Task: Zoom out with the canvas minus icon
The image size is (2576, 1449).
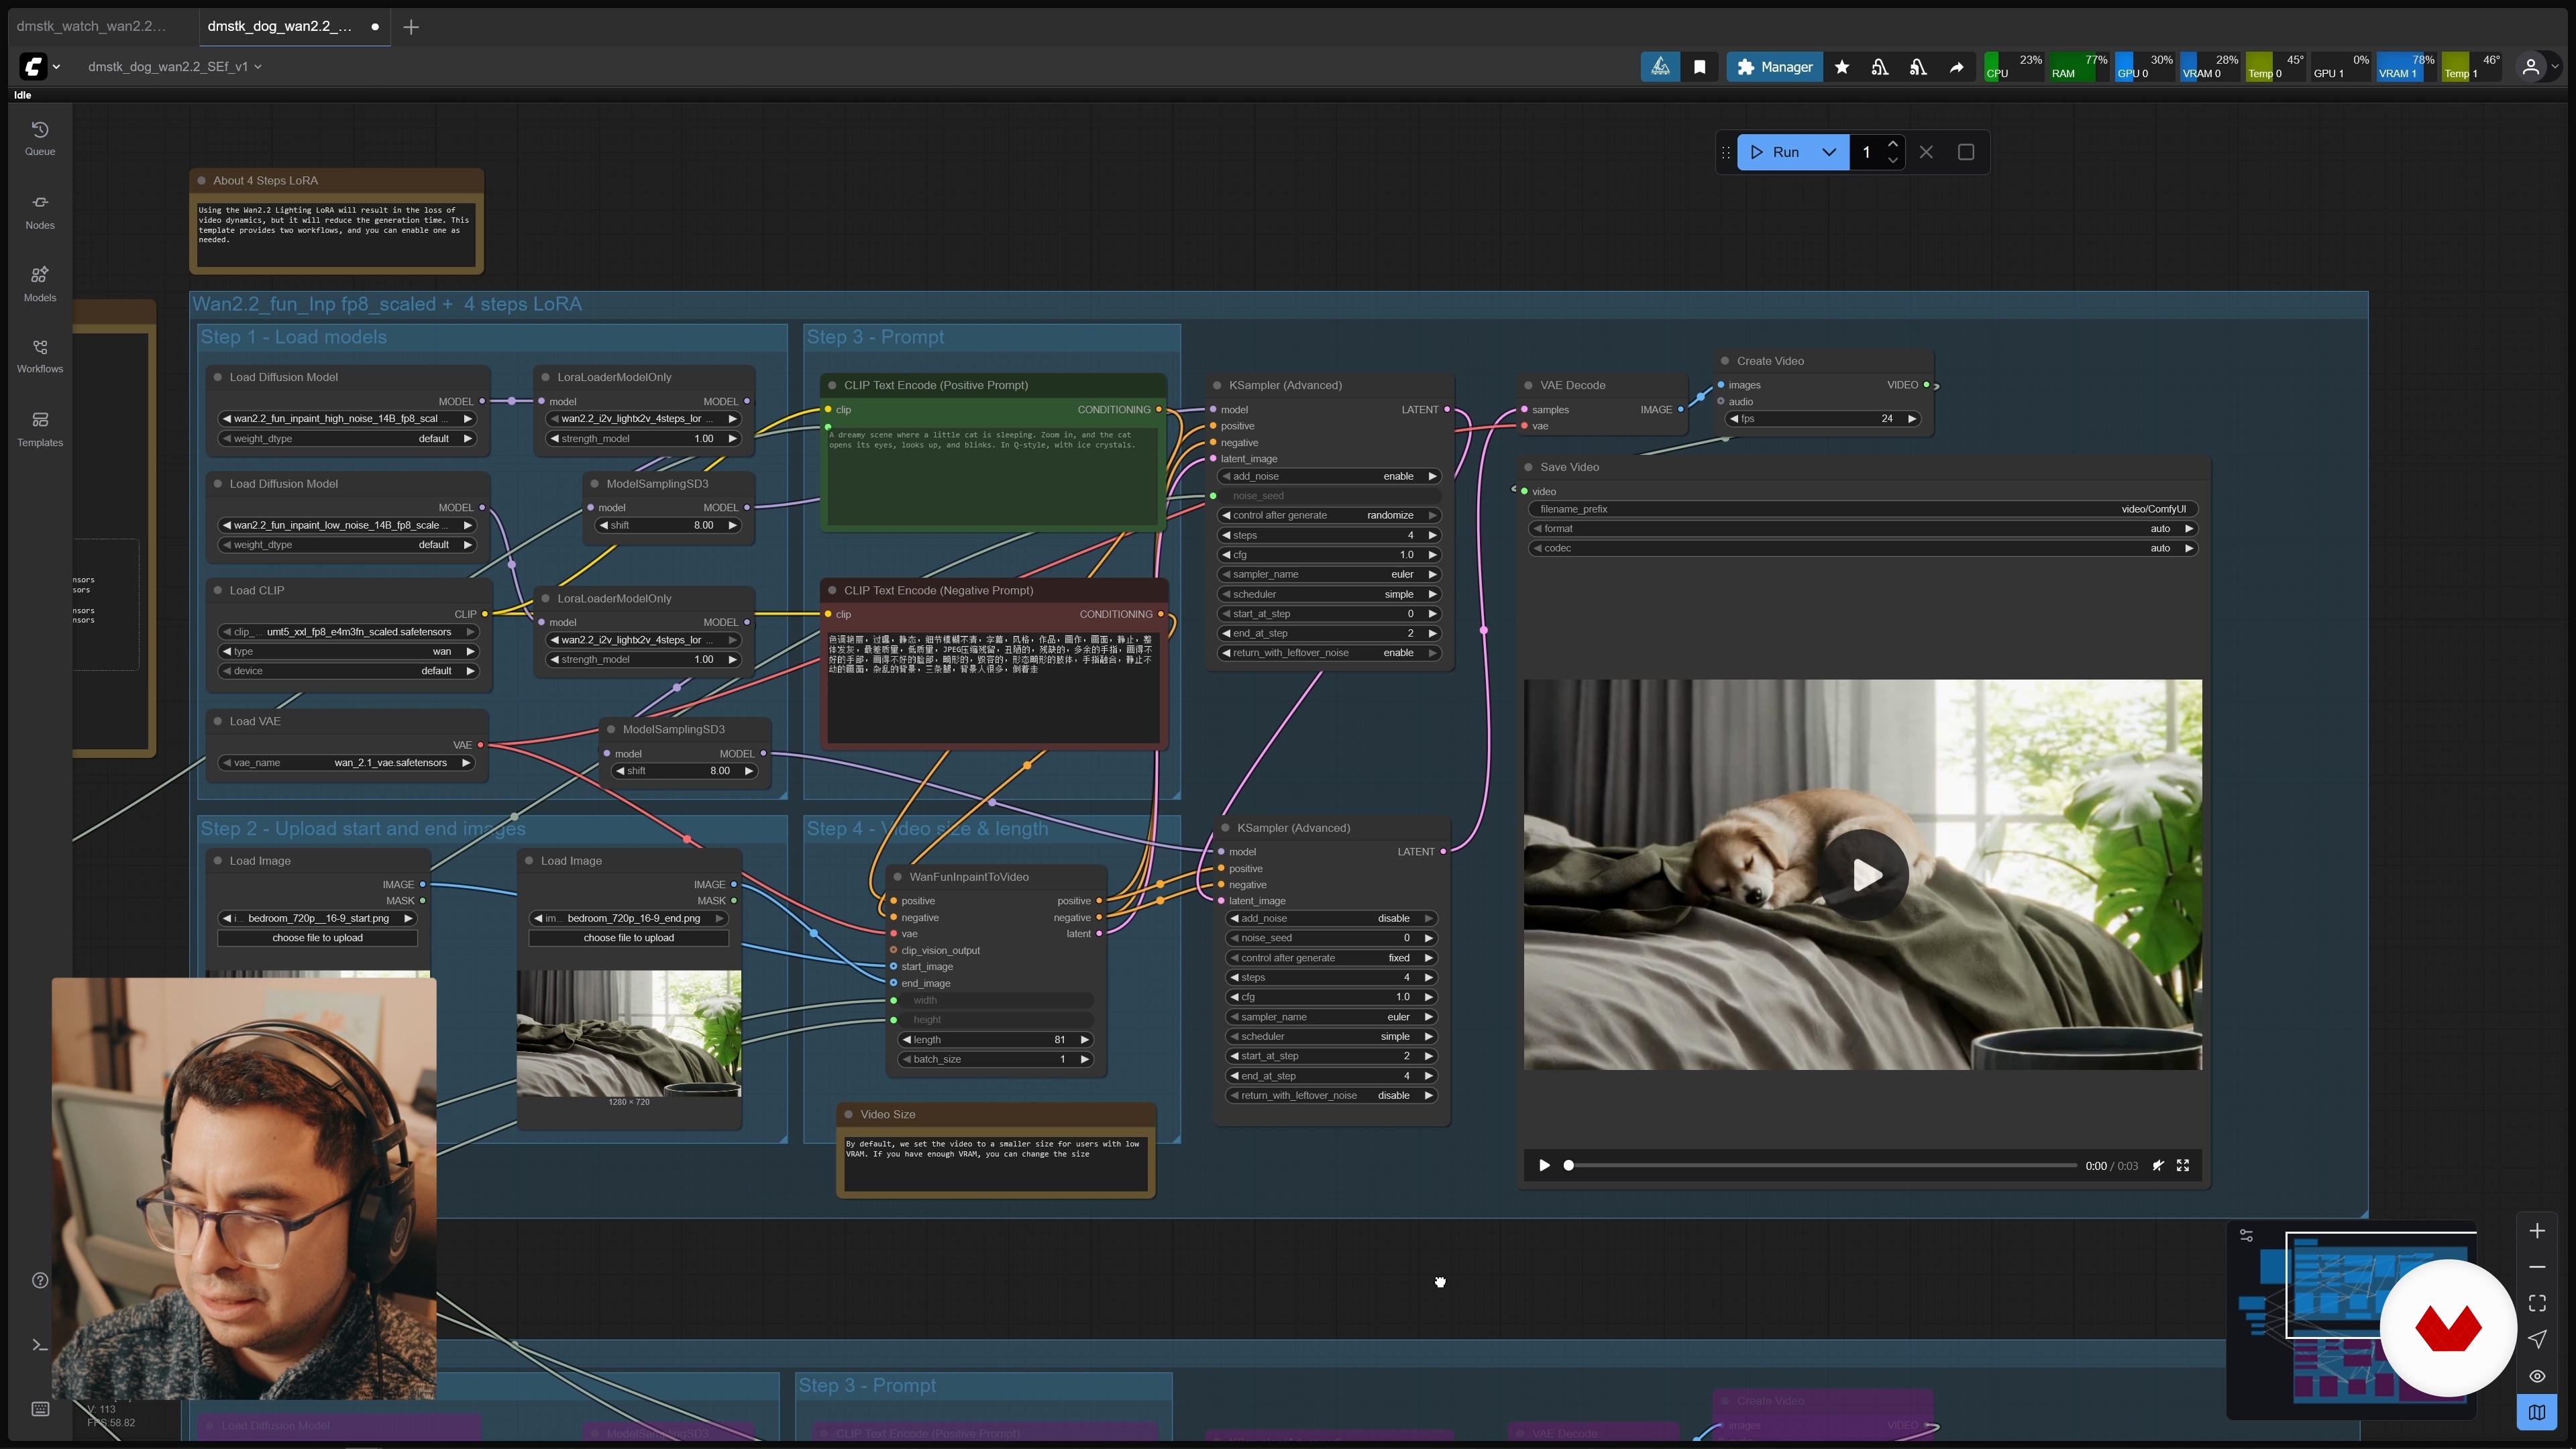Action: pos(2537,1267)
